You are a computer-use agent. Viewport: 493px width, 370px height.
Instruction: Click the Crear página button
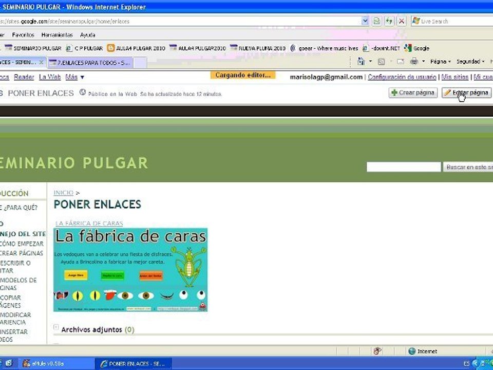(413, 93)
